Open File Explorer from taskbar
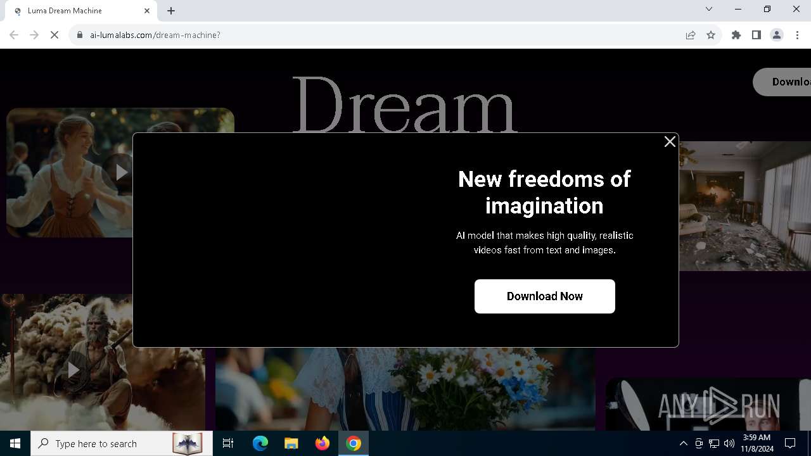Viewport: 811px width, 456px height. 291,443
